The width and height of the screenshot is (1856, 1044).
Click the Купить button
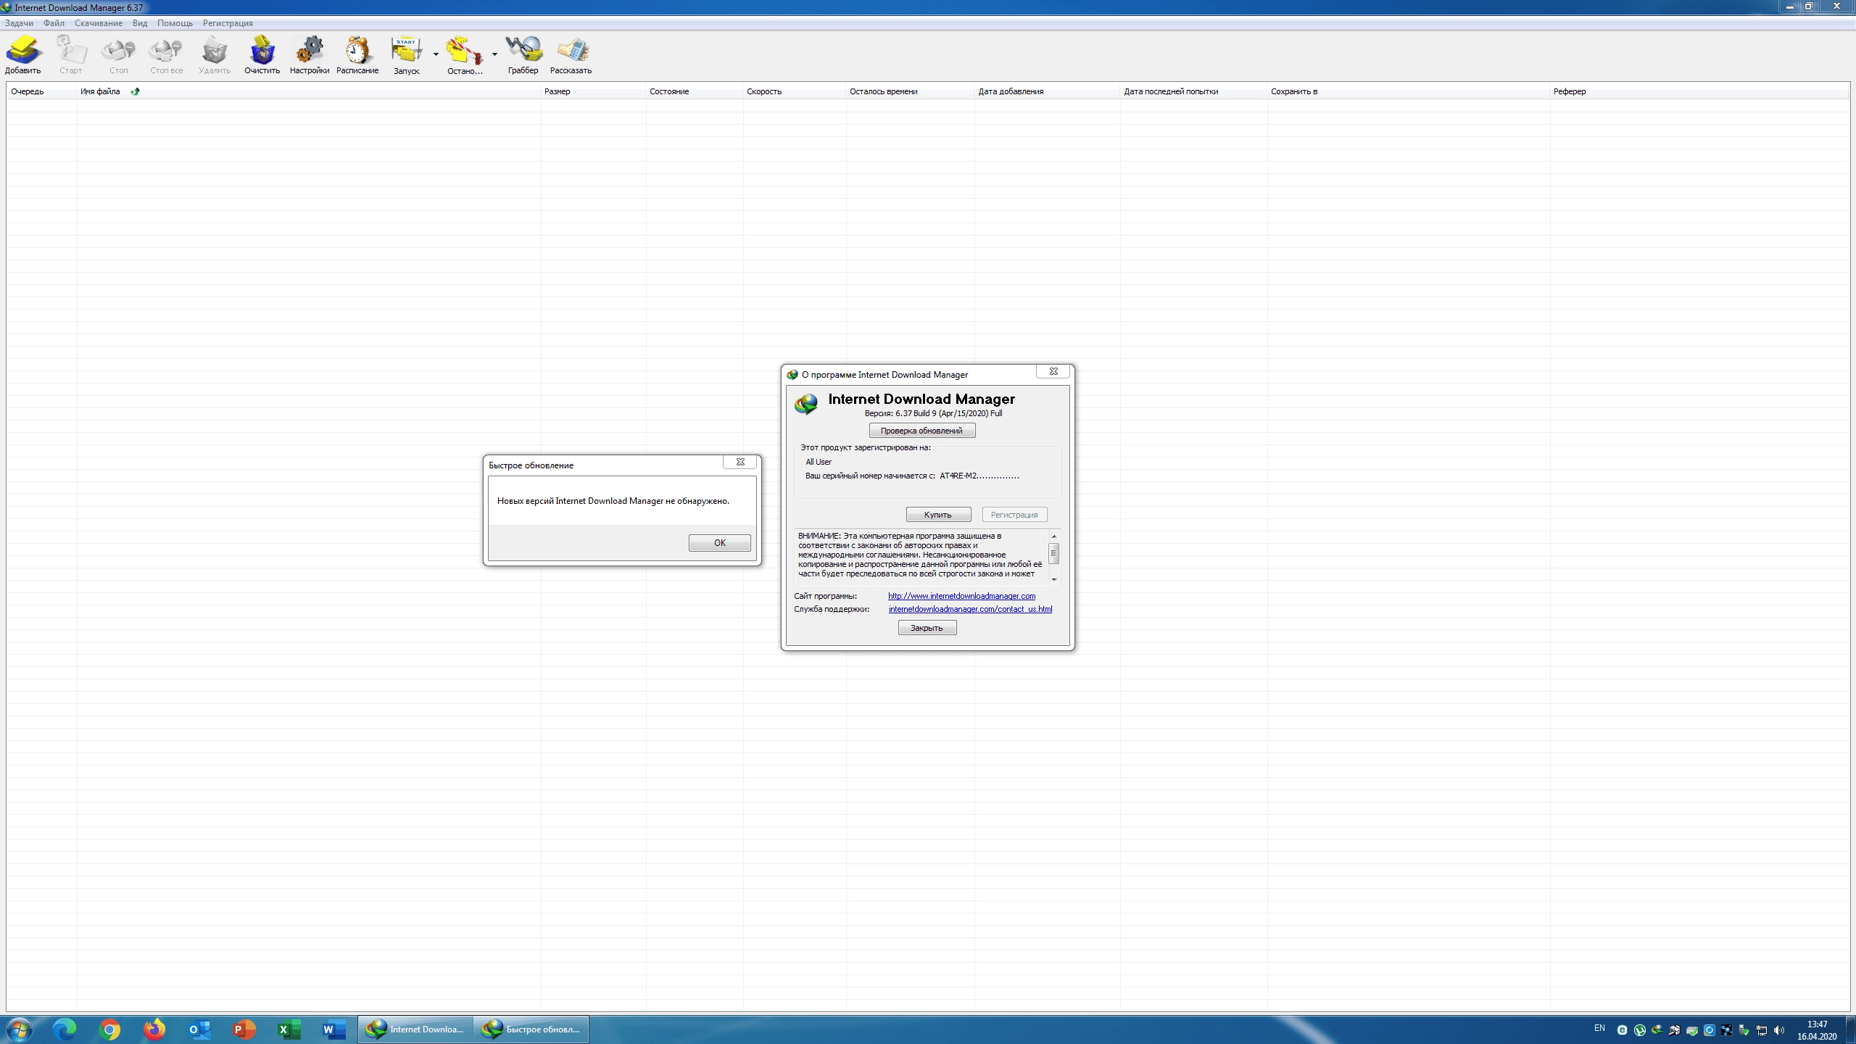click(938, 515)
